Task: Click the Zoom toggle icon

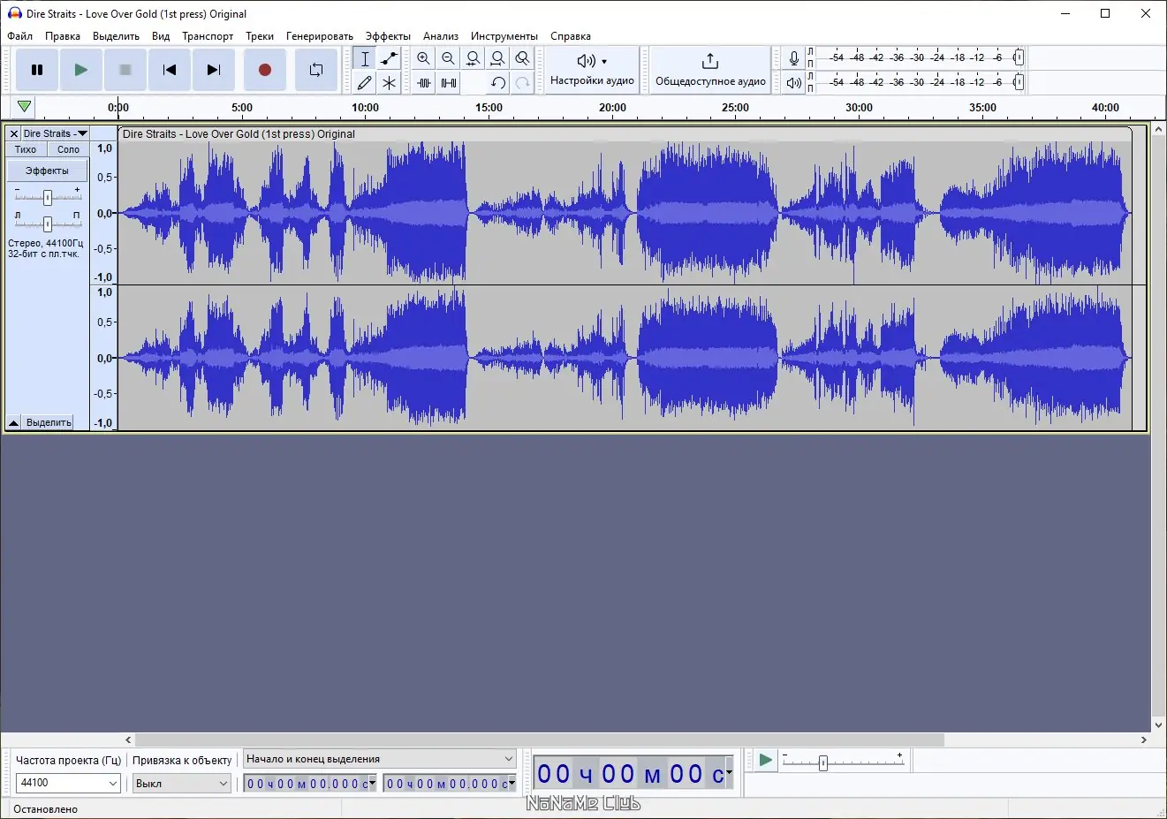Action: (x=523, y=58)
